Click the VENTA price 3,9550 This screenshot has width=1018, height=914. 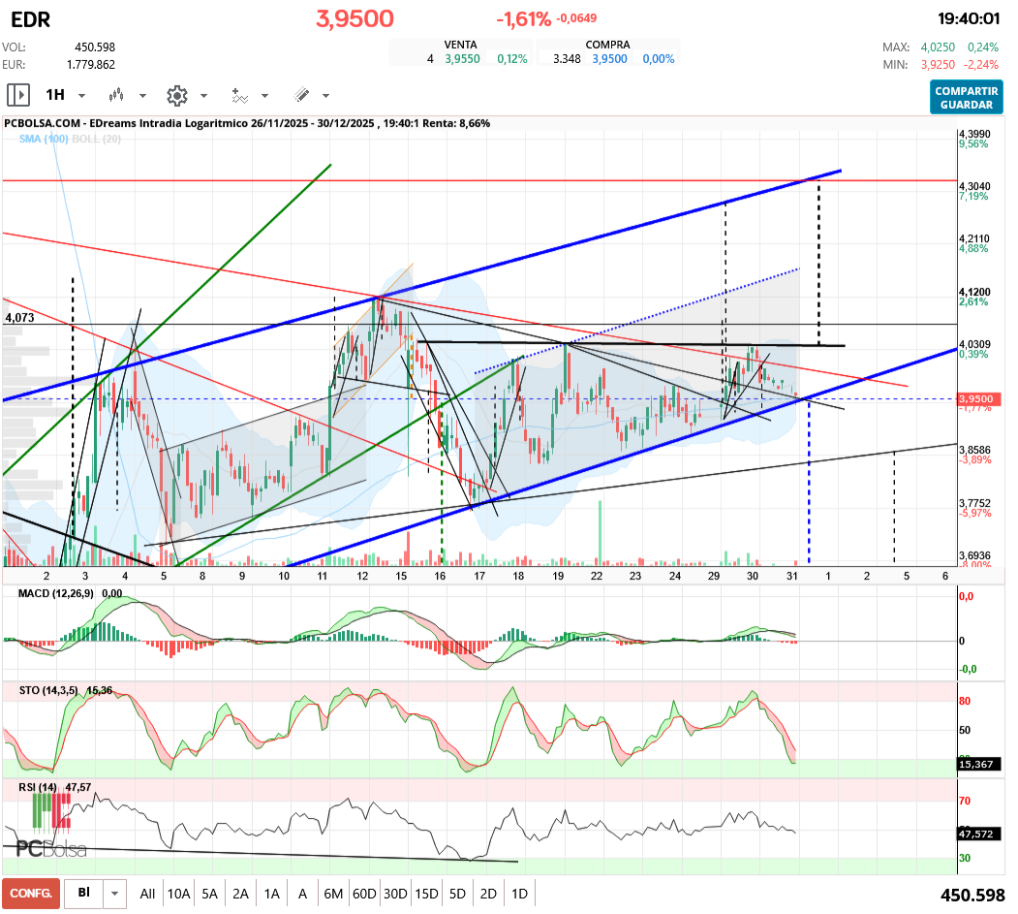[x=462, y=59]
